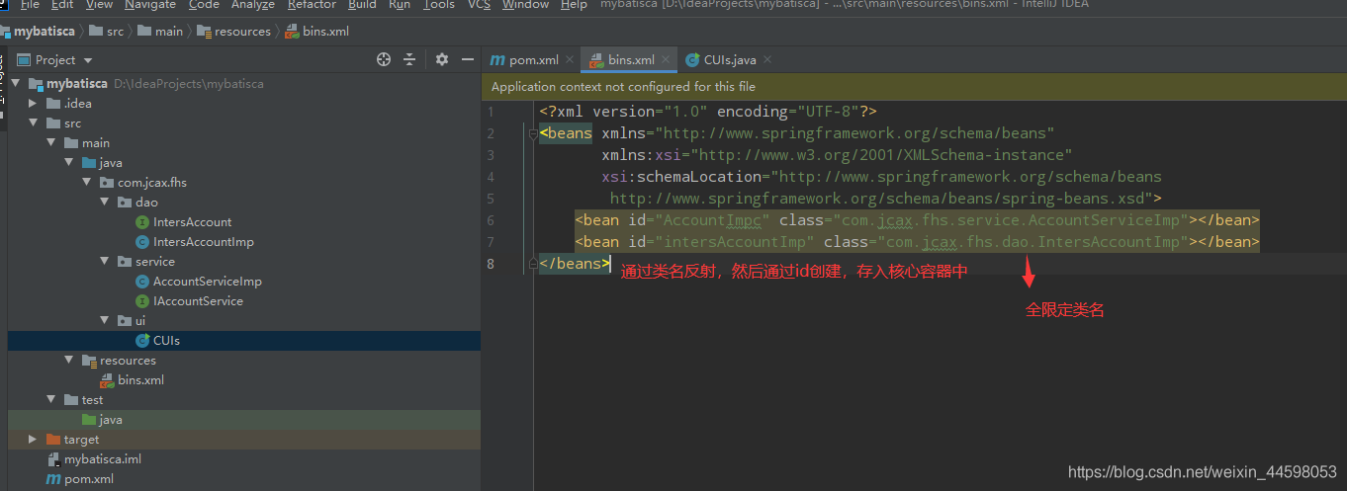Click the bins.xml breadcrumb in navigation bar
This screenshot has width=1347, height=491.
coord(317,32)
